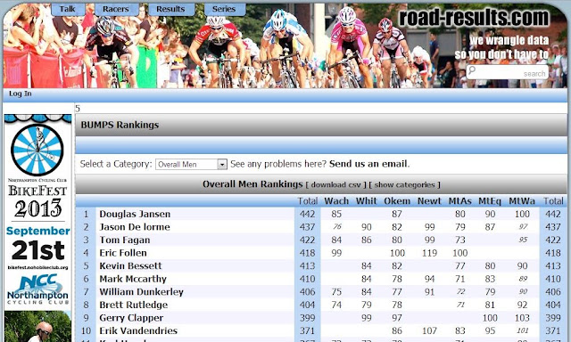
Task: Open the Racers tab
Action: (116, 10)
